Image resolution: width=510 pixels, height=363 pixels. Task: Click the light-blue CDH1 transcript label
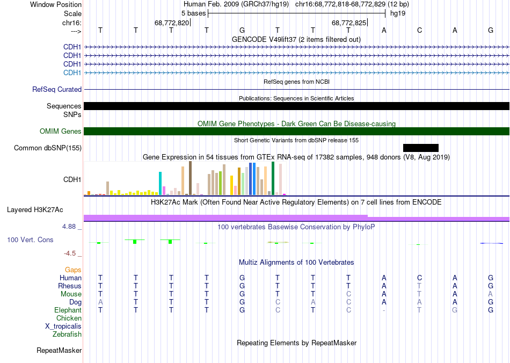(72, 72)
